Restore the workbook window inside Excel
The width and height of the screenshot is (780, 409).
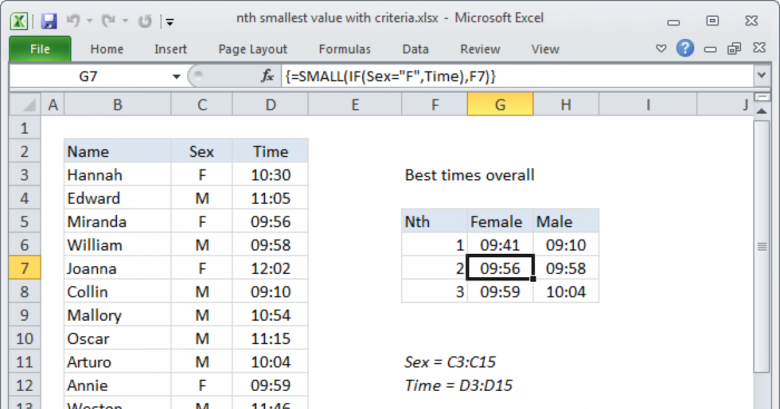pos(734,49)
